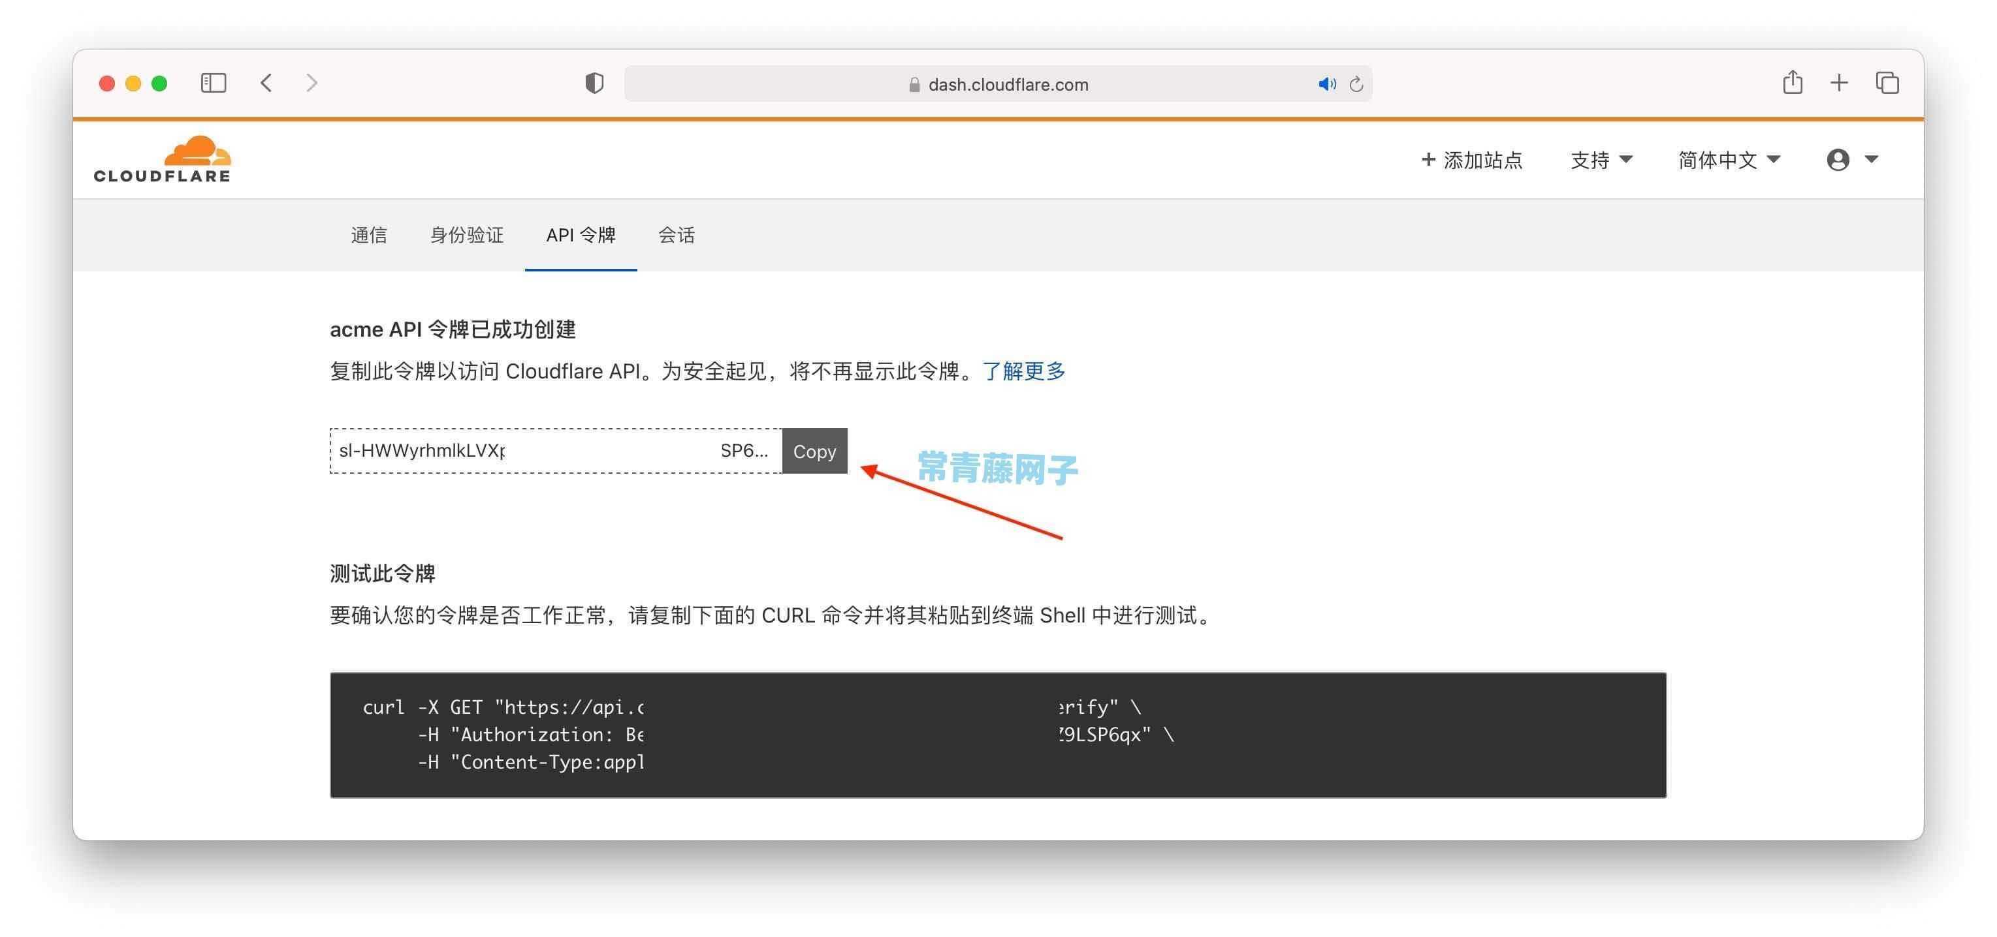1997x937 pixels.
Task: Switch to the 会话 tab
Action: [677, 235]
